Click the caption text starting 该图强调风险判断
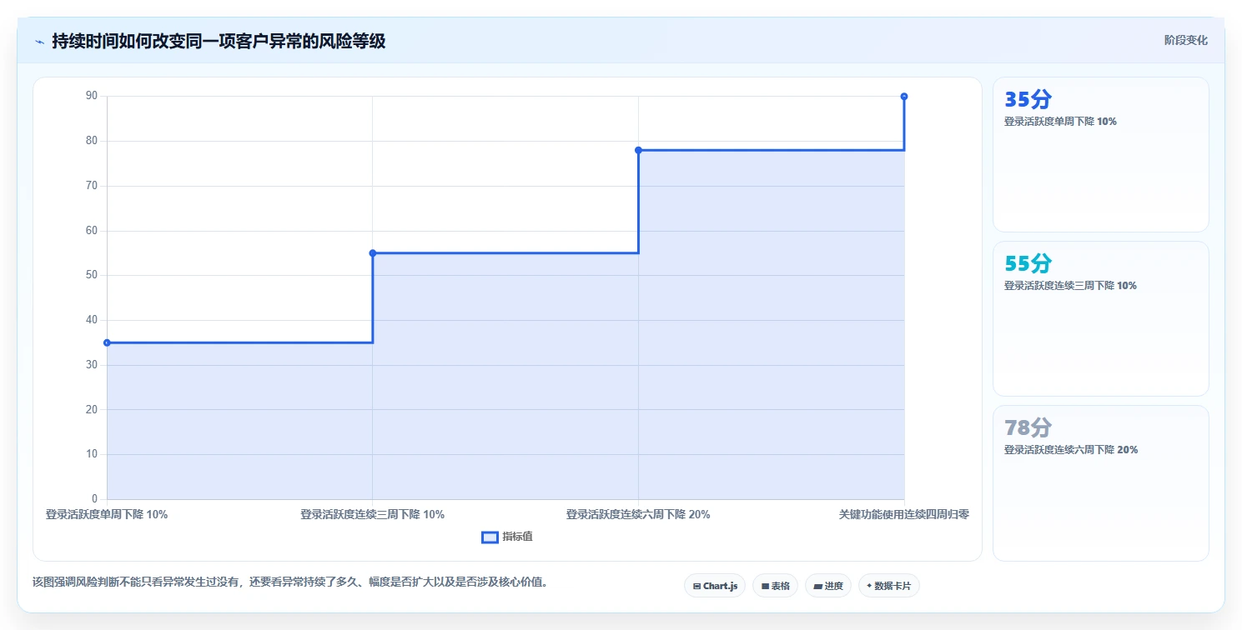1242x630 pixels. 290,582
